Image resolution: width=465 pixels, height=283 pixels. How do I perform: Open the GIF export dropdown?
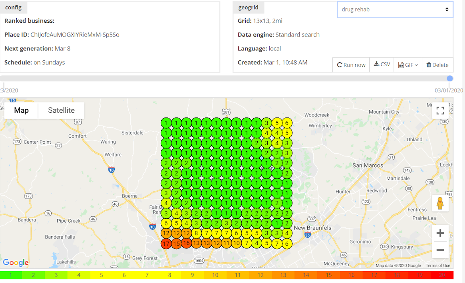coord(408,65)
